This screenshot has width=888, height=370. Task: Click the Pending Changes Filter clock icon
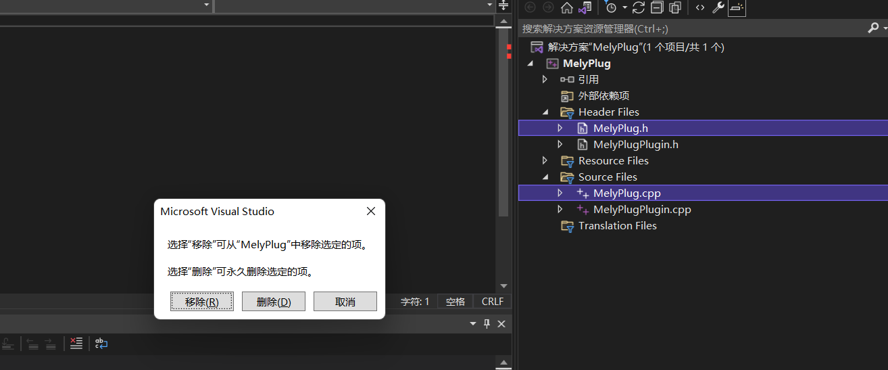coord(611,7)
